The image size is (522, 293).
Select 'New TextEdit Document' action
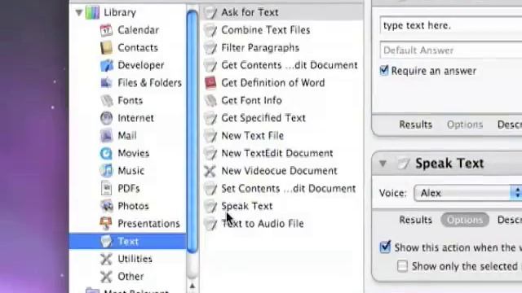(281, 153)
